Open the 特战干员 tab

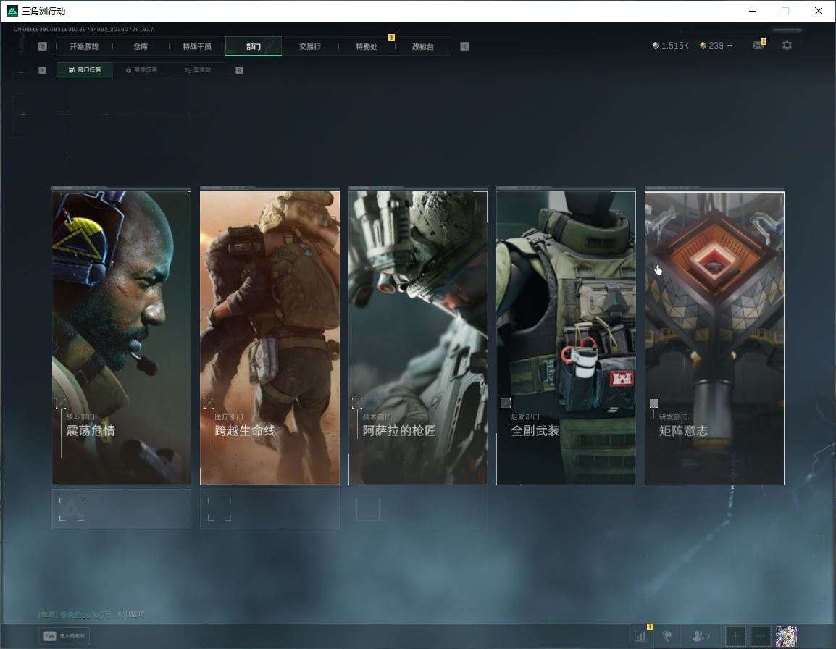tap(197, 46)
